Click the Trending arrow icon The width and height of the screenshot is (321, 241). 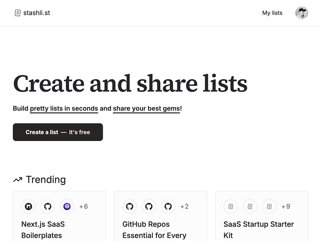point(17,180)
